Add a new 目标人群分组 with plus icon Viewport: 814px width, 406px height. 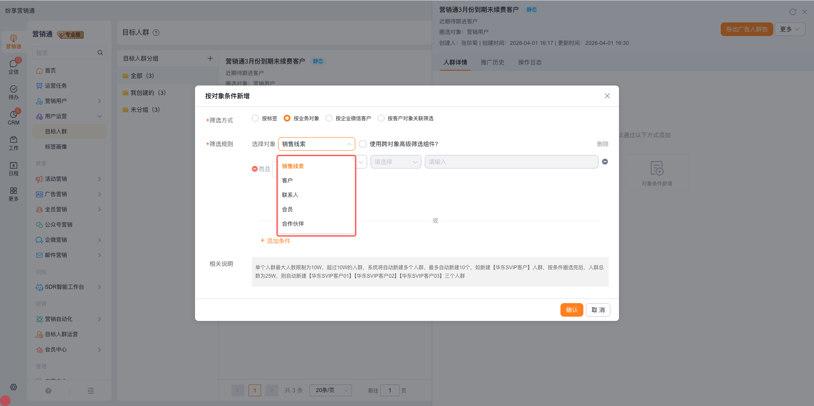coord(210,58)
